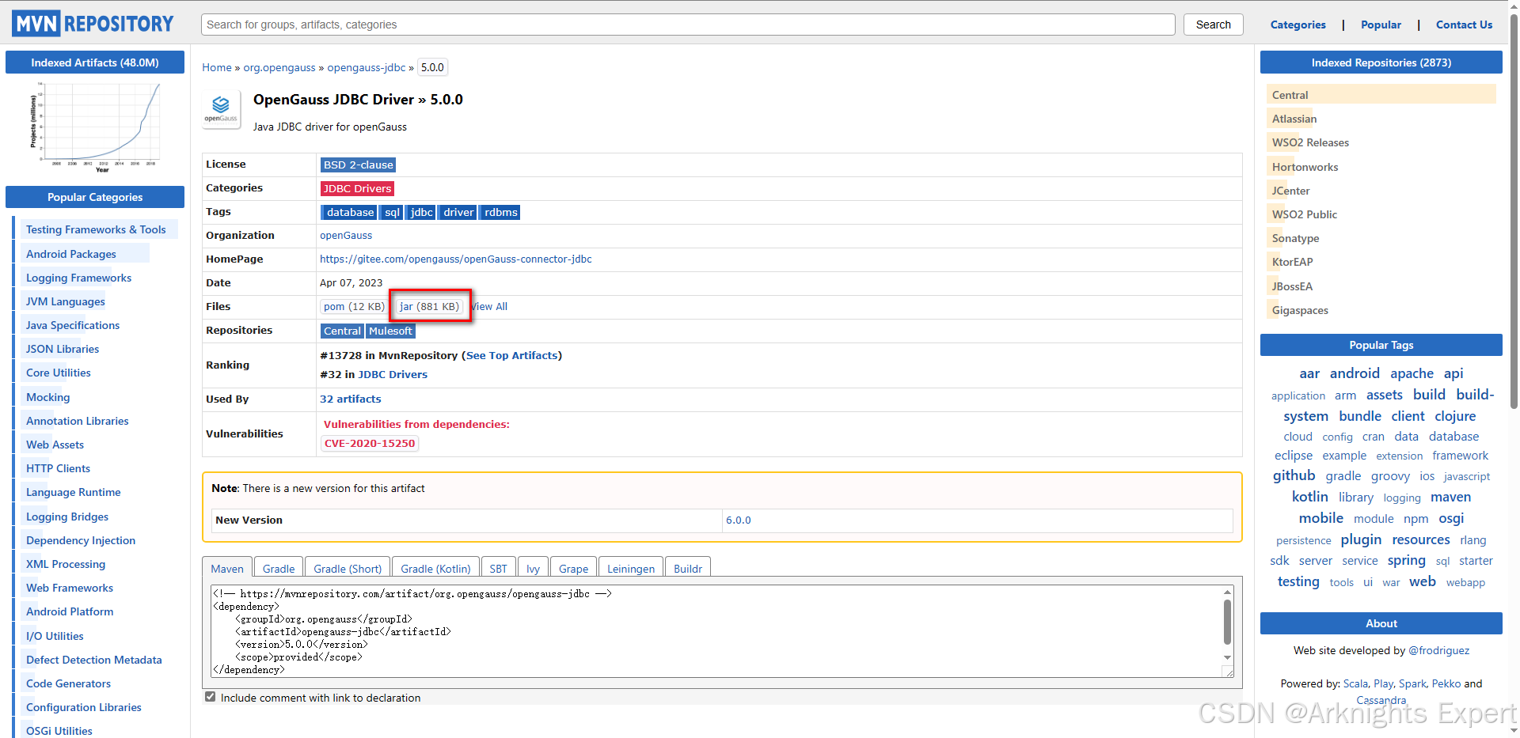Click View All files link
Viewport: 1520px width, 738px height.
[489, 306]
